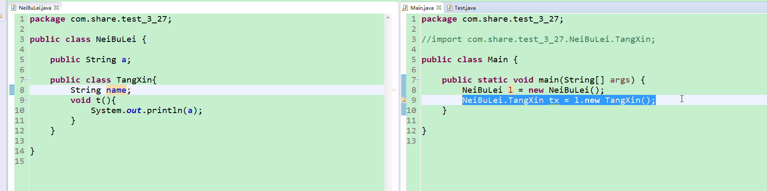Collapse the t() method fold at line 9
The width and height of the screenshot is (767, 191).
26,100
